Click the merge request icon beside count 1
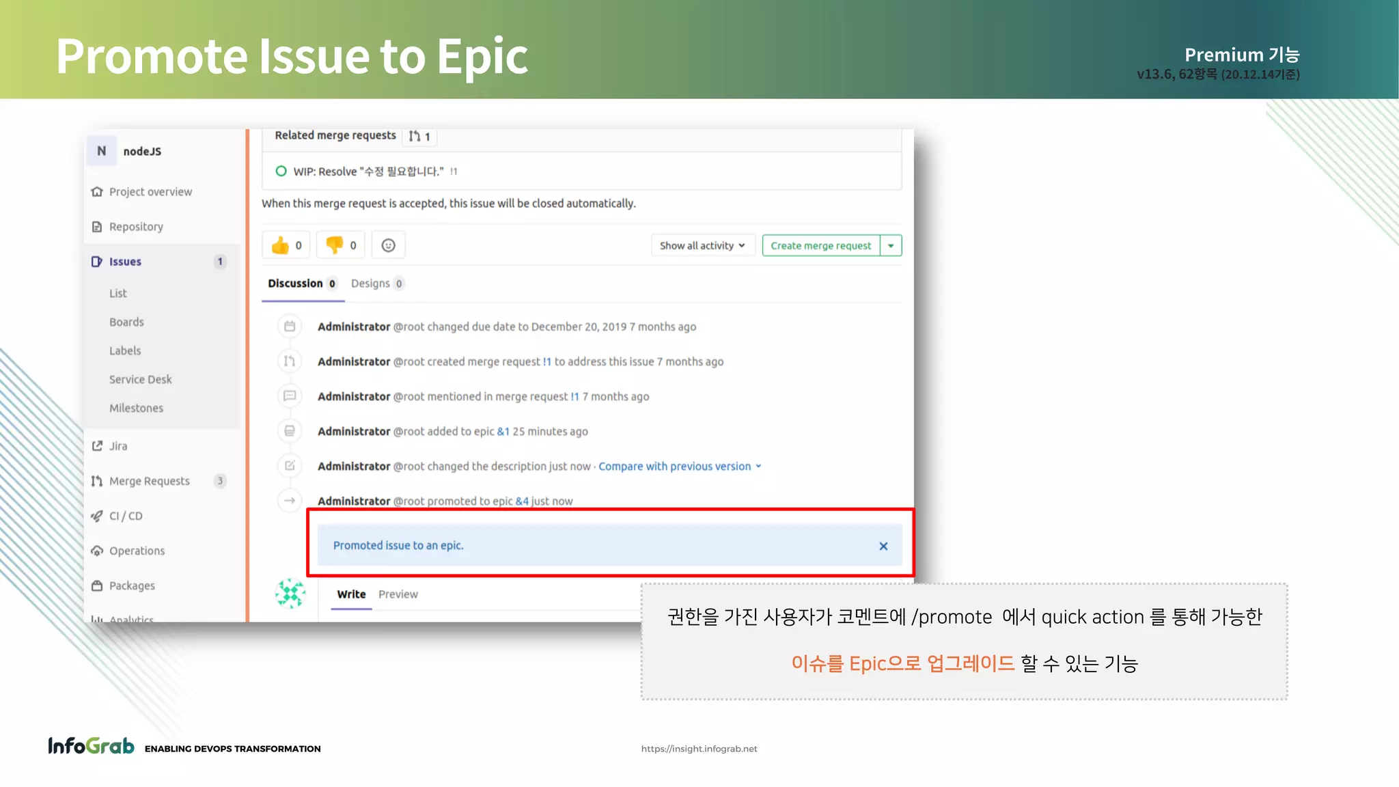The width and height of the screenshot is (1399, 787). pos(415,136)
